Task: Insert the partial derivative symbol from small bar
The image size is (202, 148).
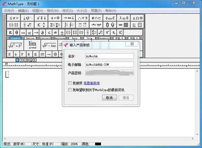Action: coord(42,32)
